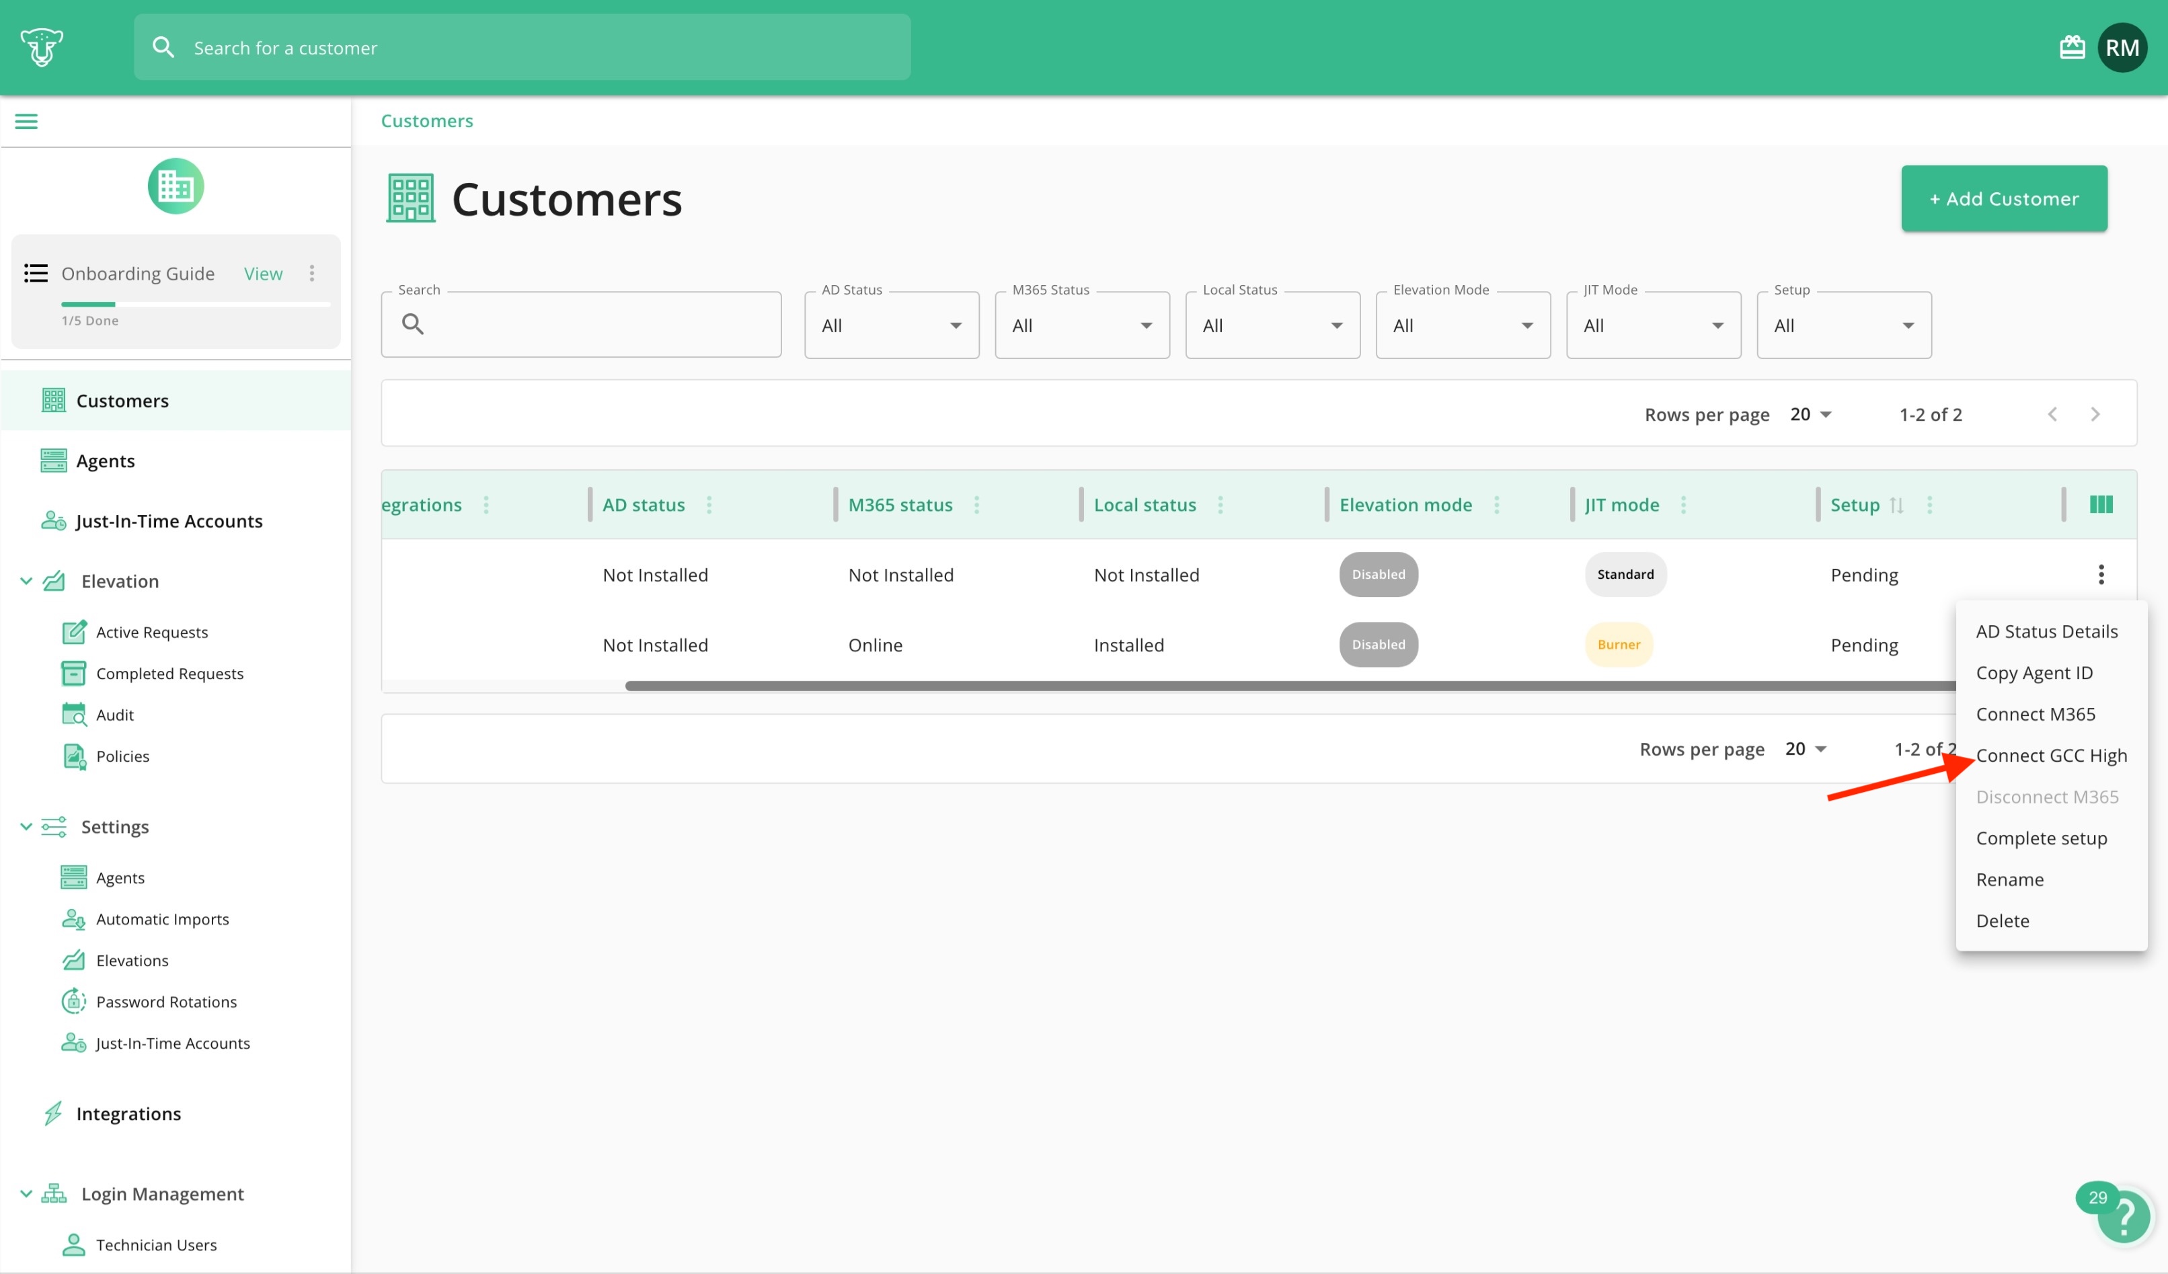The height and width of the screenshot is (1274, 2168).
Task: Open the three-dot menu for first customer row
Action: tap(2101, 575)
